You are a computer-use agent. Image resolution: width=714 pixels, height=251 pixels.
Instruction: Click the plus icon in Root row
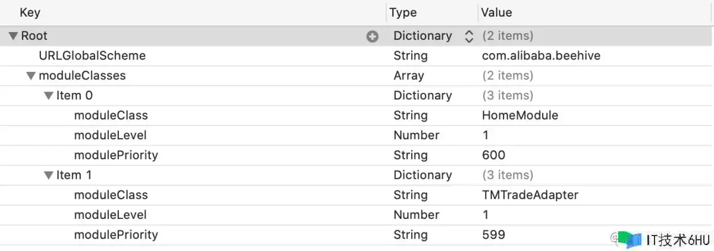pyautogui.click(x=372, y=37)
